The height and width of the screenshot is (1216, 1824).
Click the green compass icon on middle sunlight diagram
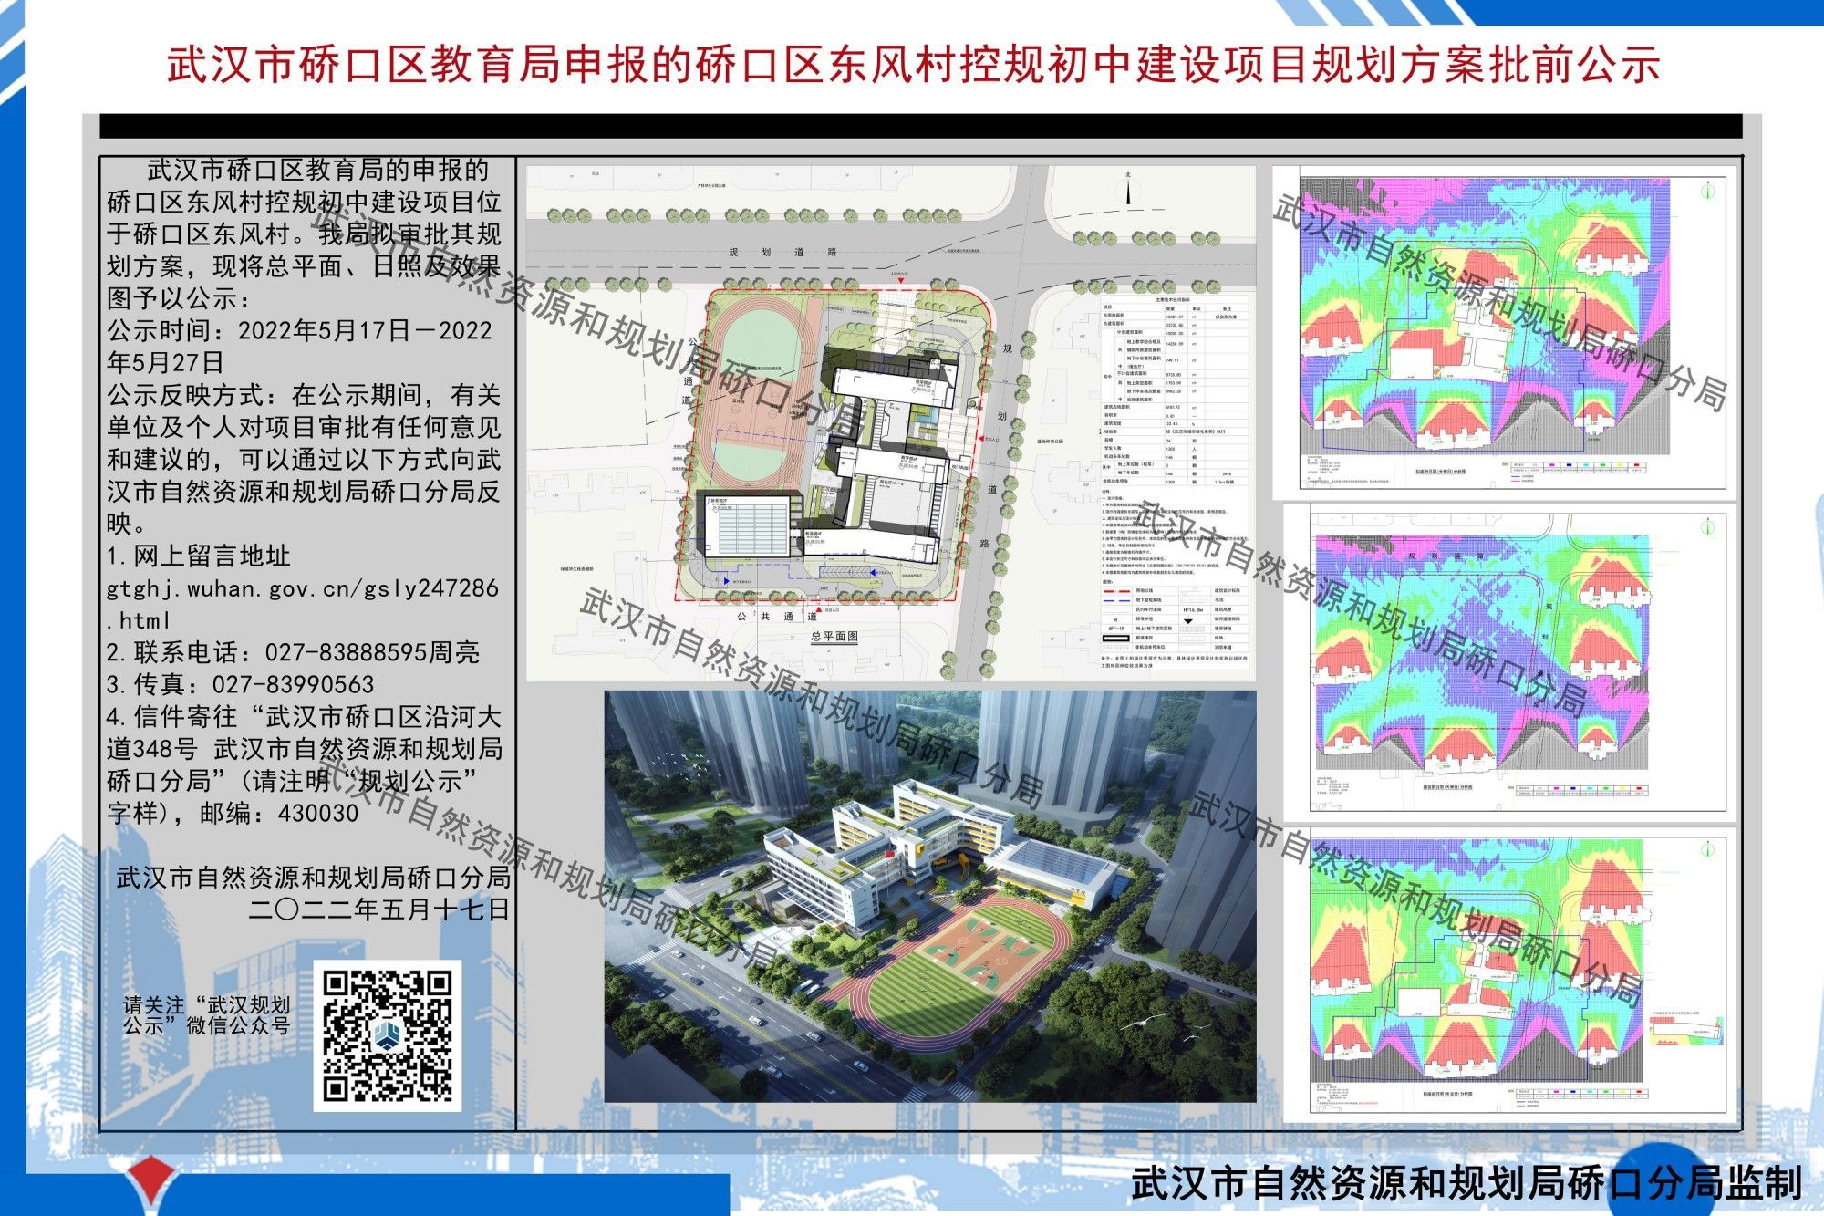pyautogui.click(x=1707, y=527)
